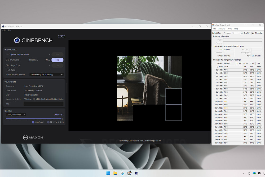Click the Tj. Max 105°C value

point(232,67)
